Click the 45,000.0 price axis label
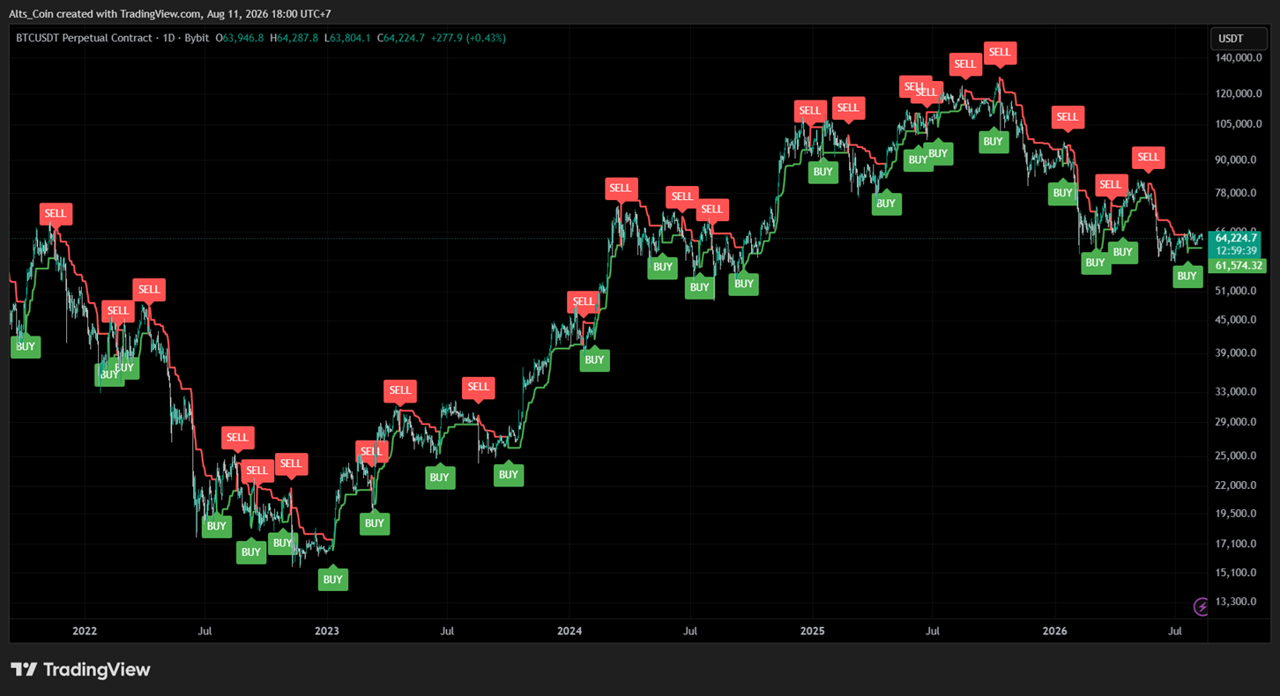The image size is (1280, 696). (1236, 319)
